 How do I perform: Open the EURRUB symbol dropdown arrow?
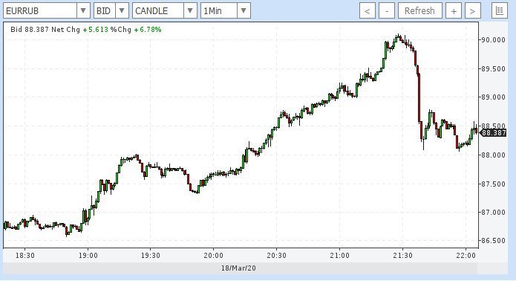pos(83,11)
